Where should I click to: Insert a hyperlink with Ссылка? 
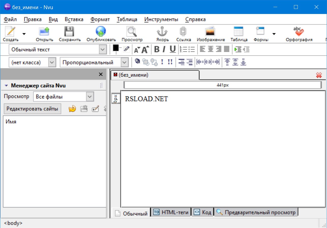[x=183, y=34]
